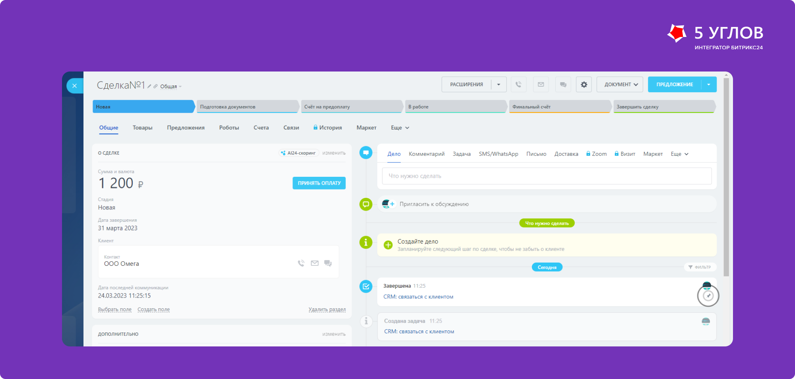
Task: Open the chat icon in header
Action: click(563, 85)
